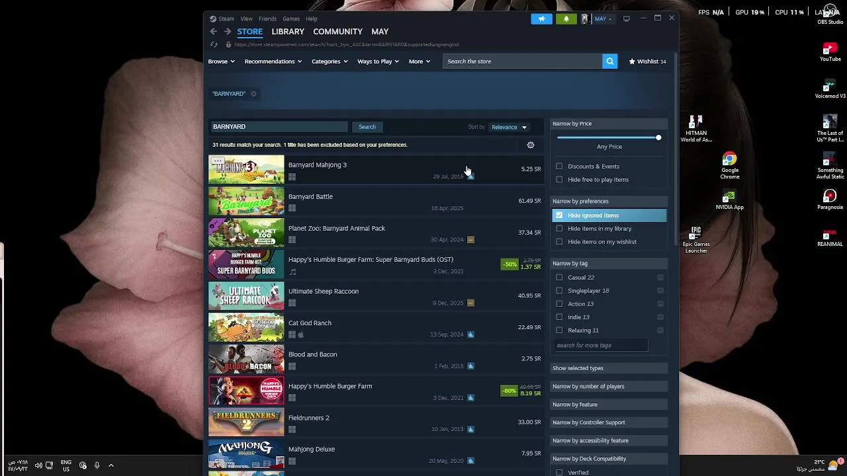Tick the Indie tag checkbox
This screenshot has height=476, width=847.
pos(559,317)
